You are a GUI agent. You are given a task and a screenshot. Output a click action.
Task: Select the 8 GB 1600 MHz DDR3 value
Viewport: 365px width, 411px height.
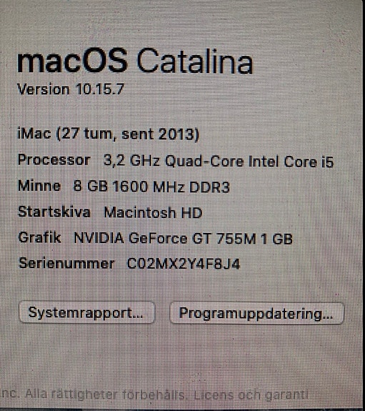(x=151, y=187)
